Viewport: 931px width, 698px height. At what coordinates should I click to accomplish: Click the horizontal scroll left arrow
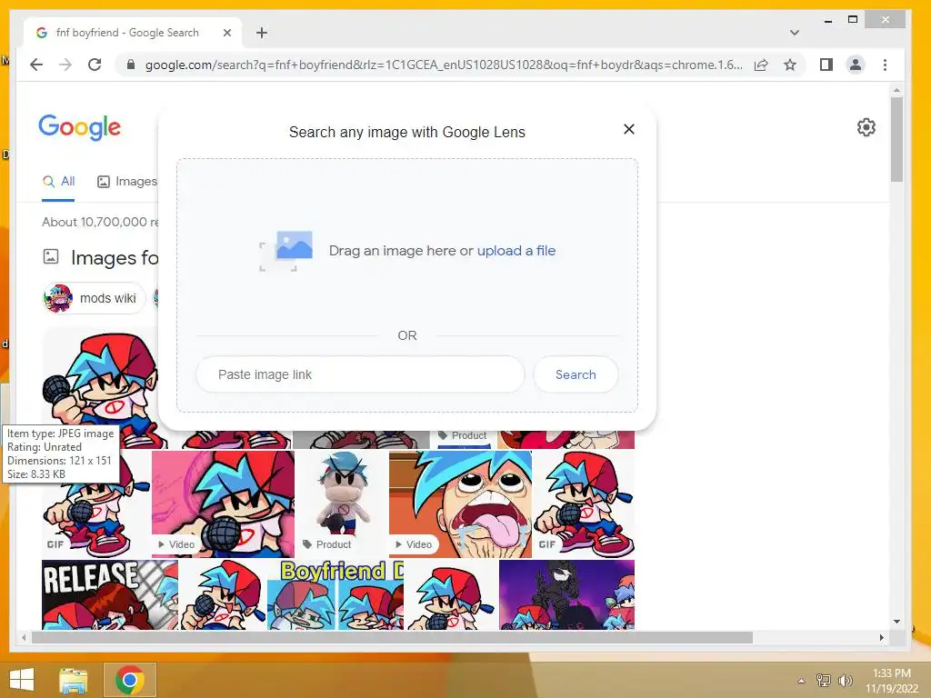(24, 637)
